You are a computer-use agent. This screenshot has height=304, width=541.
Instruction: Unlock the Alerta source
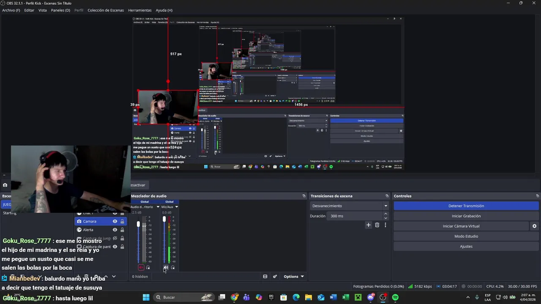click(x=122, y=230)
